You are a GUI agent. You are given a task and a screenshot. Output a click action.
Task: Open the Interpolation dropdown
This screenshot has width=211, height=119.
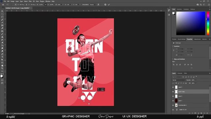point(93,5)
